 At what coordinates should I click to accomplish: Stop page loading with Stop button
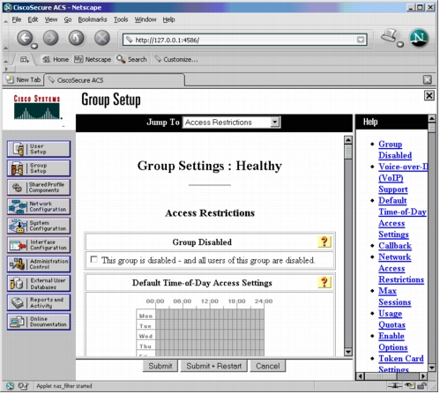102,38
